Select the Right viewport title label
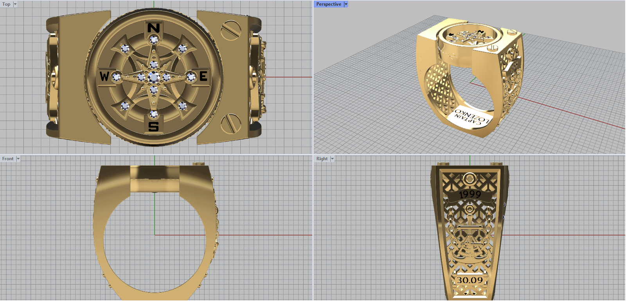This screenshot has height=302, width=626. [x=322, y=159]
